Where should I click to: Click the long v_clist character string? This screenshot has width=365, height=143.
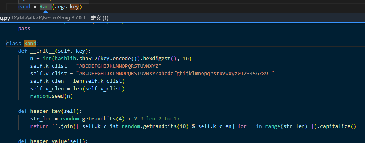click(175, 74)
